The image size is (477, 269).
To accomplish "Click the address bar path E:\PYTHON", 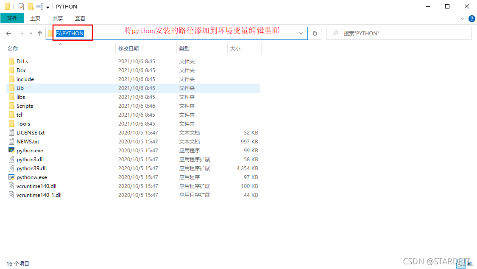I will (x=70, y=34).
